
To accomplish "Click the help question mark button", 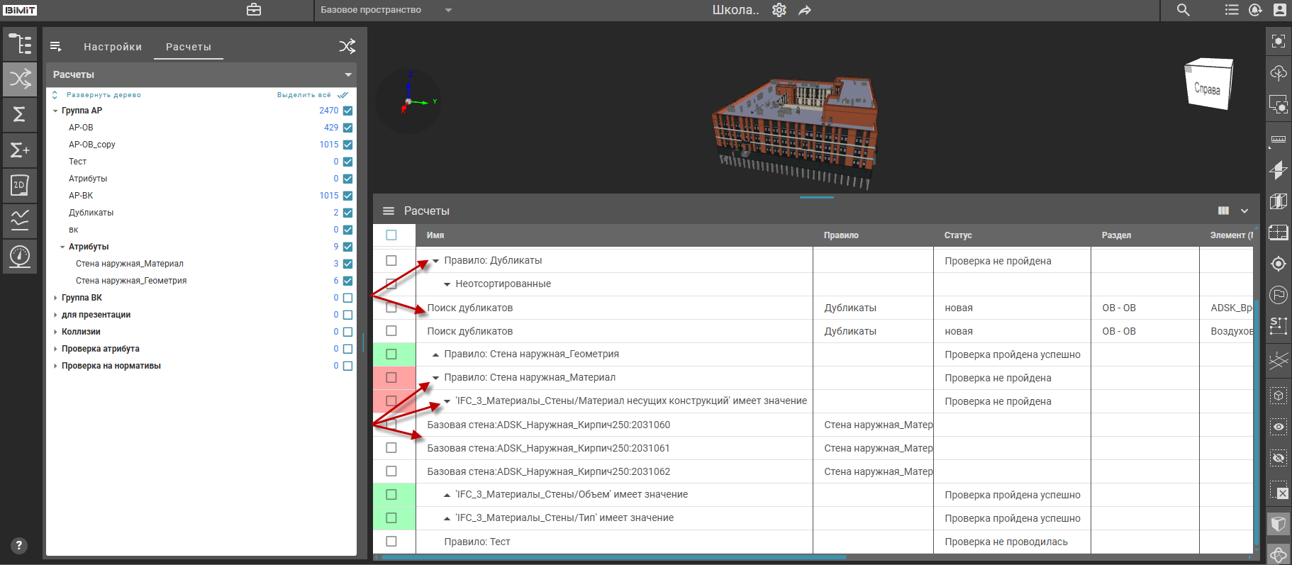I will pos(19,545).
